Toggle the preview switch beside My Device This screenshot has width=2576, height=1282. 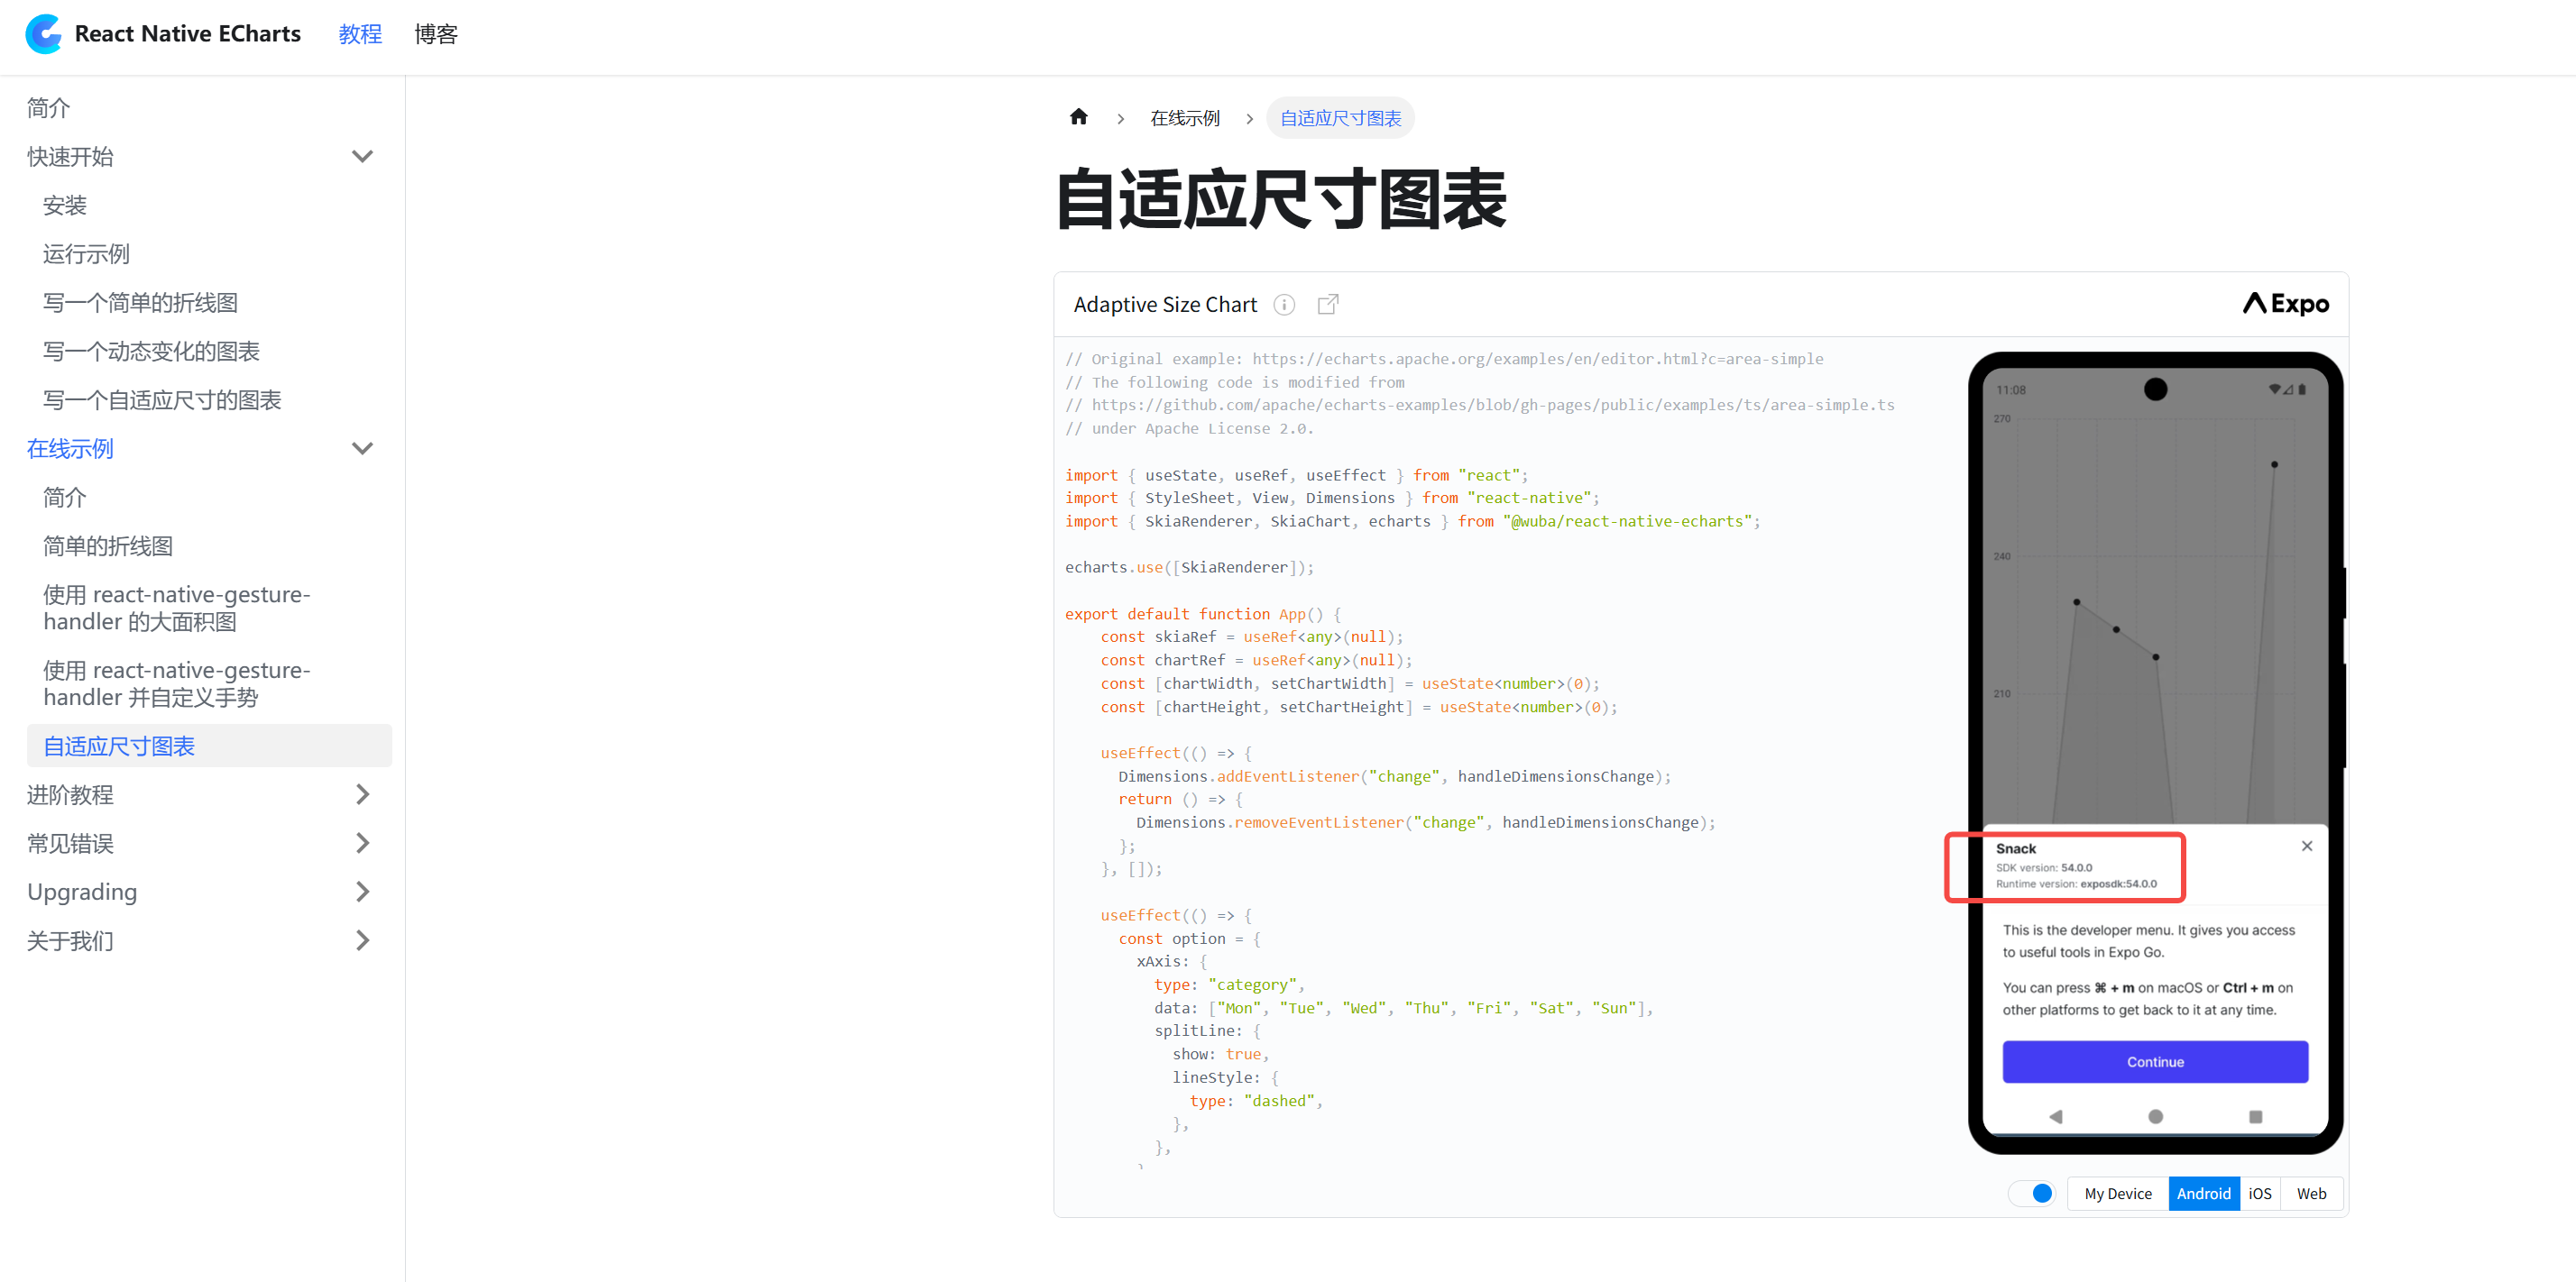[x=2030, y=1193]
